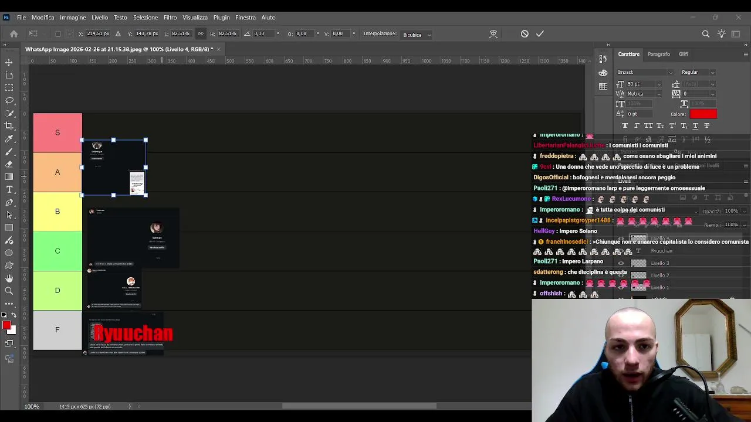Open the Character panel options menu
Image resolution: width=751 pixels, height=422 pixels.
(x=746, y=55)
